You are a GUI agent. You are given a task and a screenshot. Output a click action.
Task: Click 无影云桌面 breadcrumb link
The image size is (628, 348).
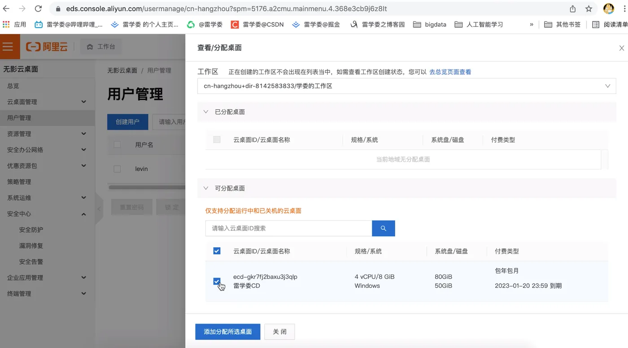122,70
